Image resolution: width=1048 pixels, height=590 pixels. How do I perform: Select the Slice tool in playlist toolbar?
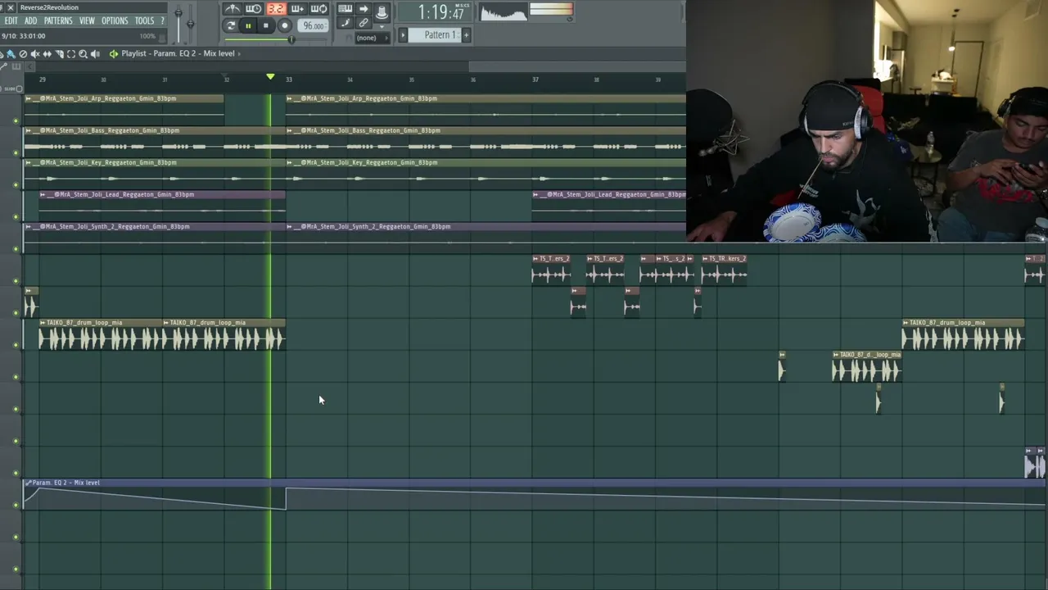click(x=60, y=54)
